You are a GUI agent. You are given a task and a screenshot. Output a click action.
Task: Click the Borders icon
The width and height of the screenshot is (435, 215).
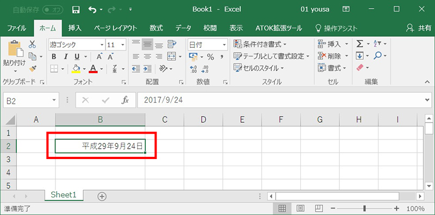(54, 68)
